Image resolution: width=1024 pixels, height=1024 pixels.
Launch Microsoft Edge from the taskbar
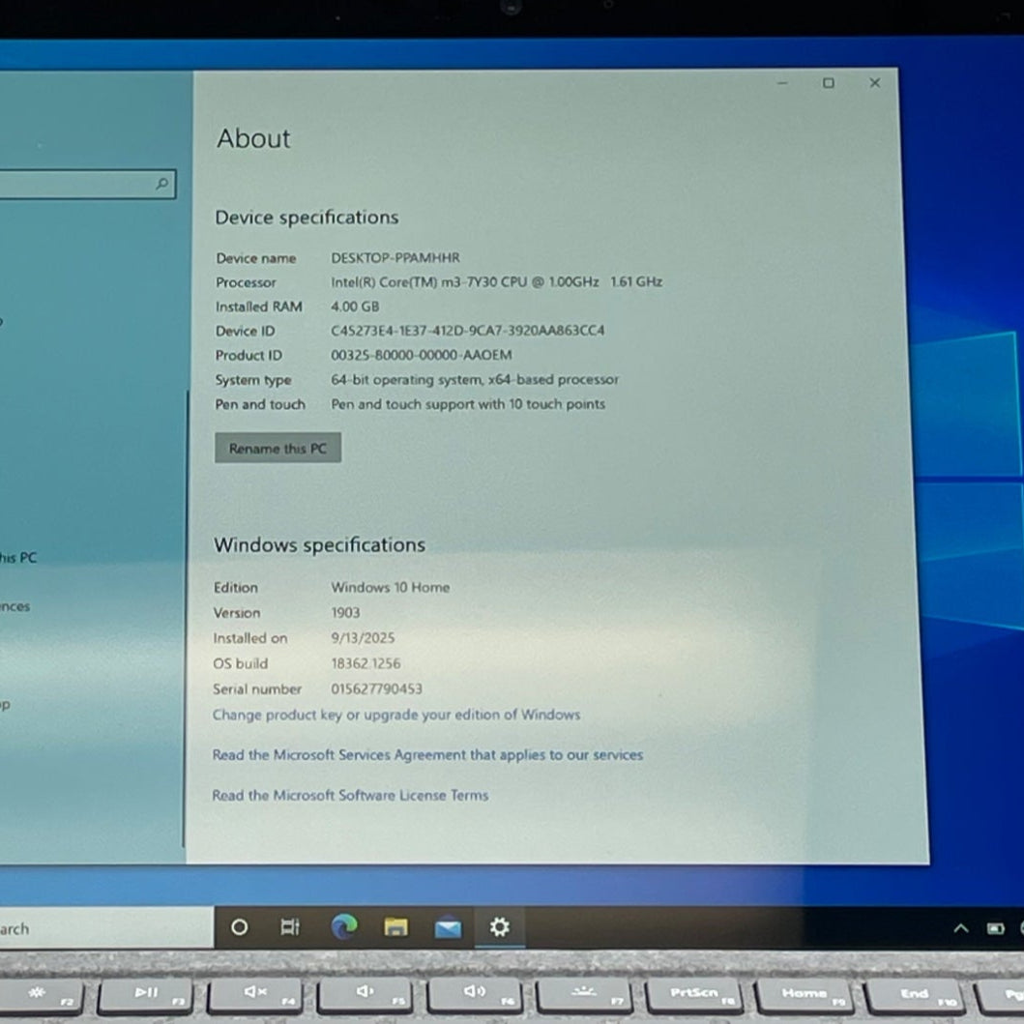click(x=343, y=927)
